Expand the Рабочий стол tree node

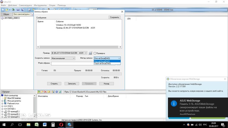click(x=2, y=104)
